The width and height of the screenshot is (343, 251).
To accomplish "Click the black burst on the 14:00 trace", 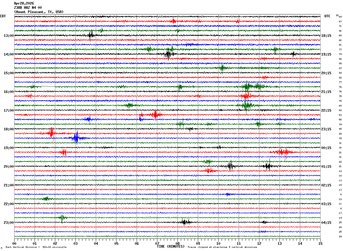I will (x=168, y=54).
